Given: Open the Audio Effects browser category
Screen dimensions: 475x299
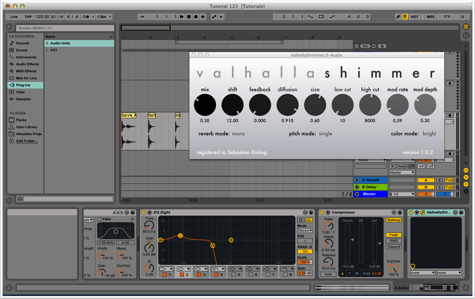Looking at the screenshot, I should 27,64.
